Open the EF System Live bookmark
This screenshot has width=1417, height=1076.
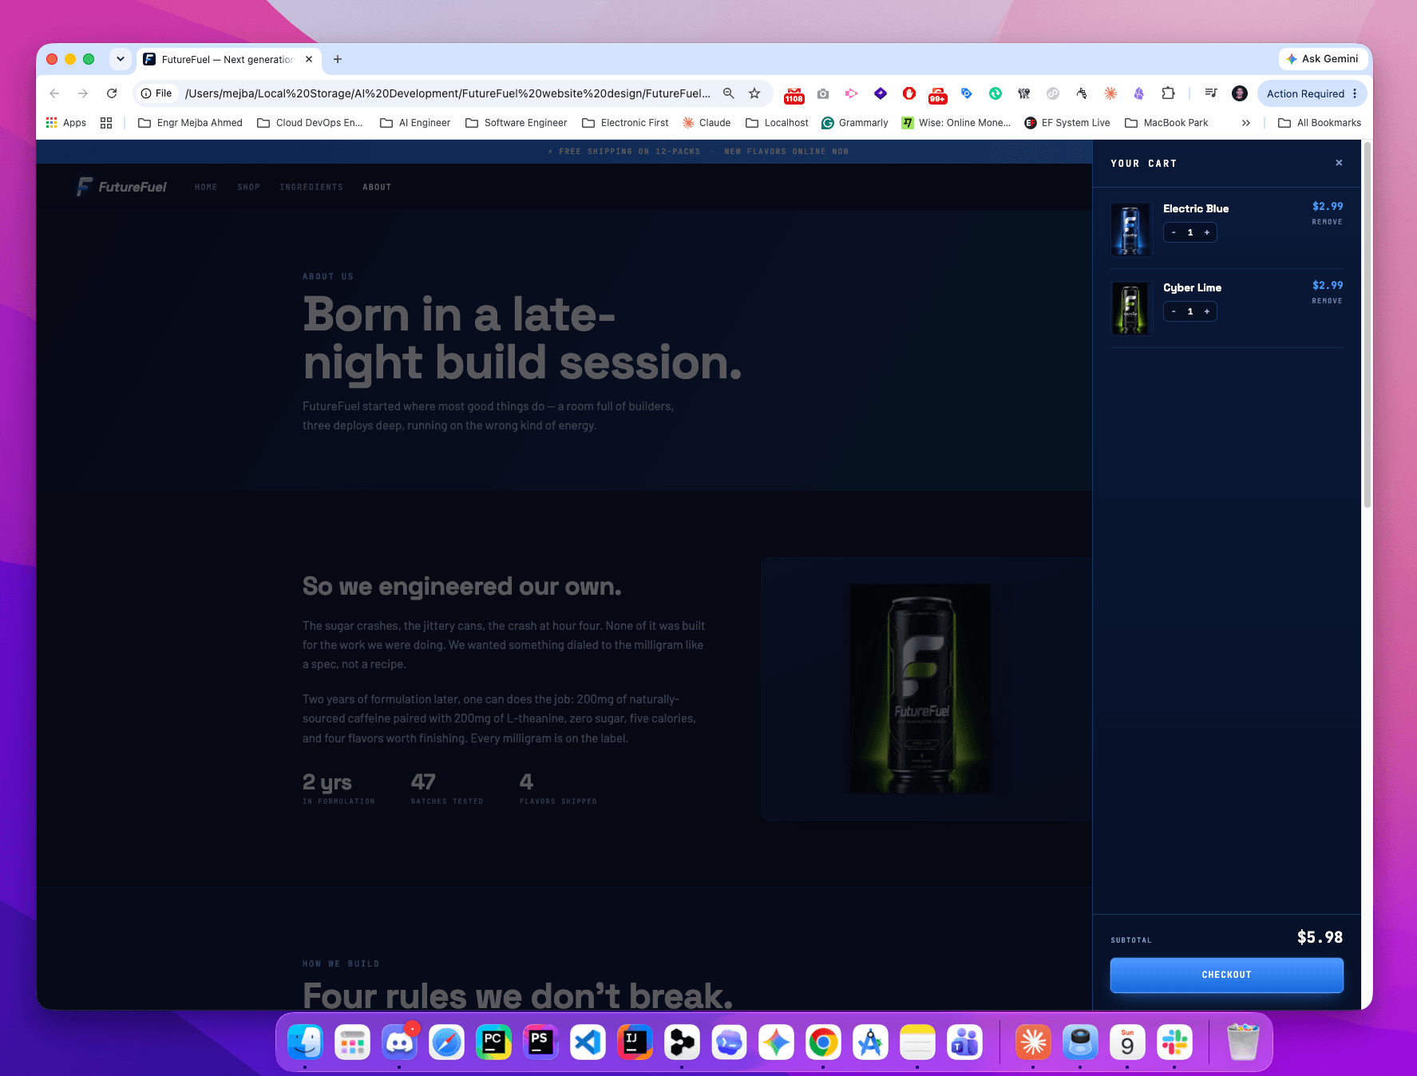pos(1067,122)
